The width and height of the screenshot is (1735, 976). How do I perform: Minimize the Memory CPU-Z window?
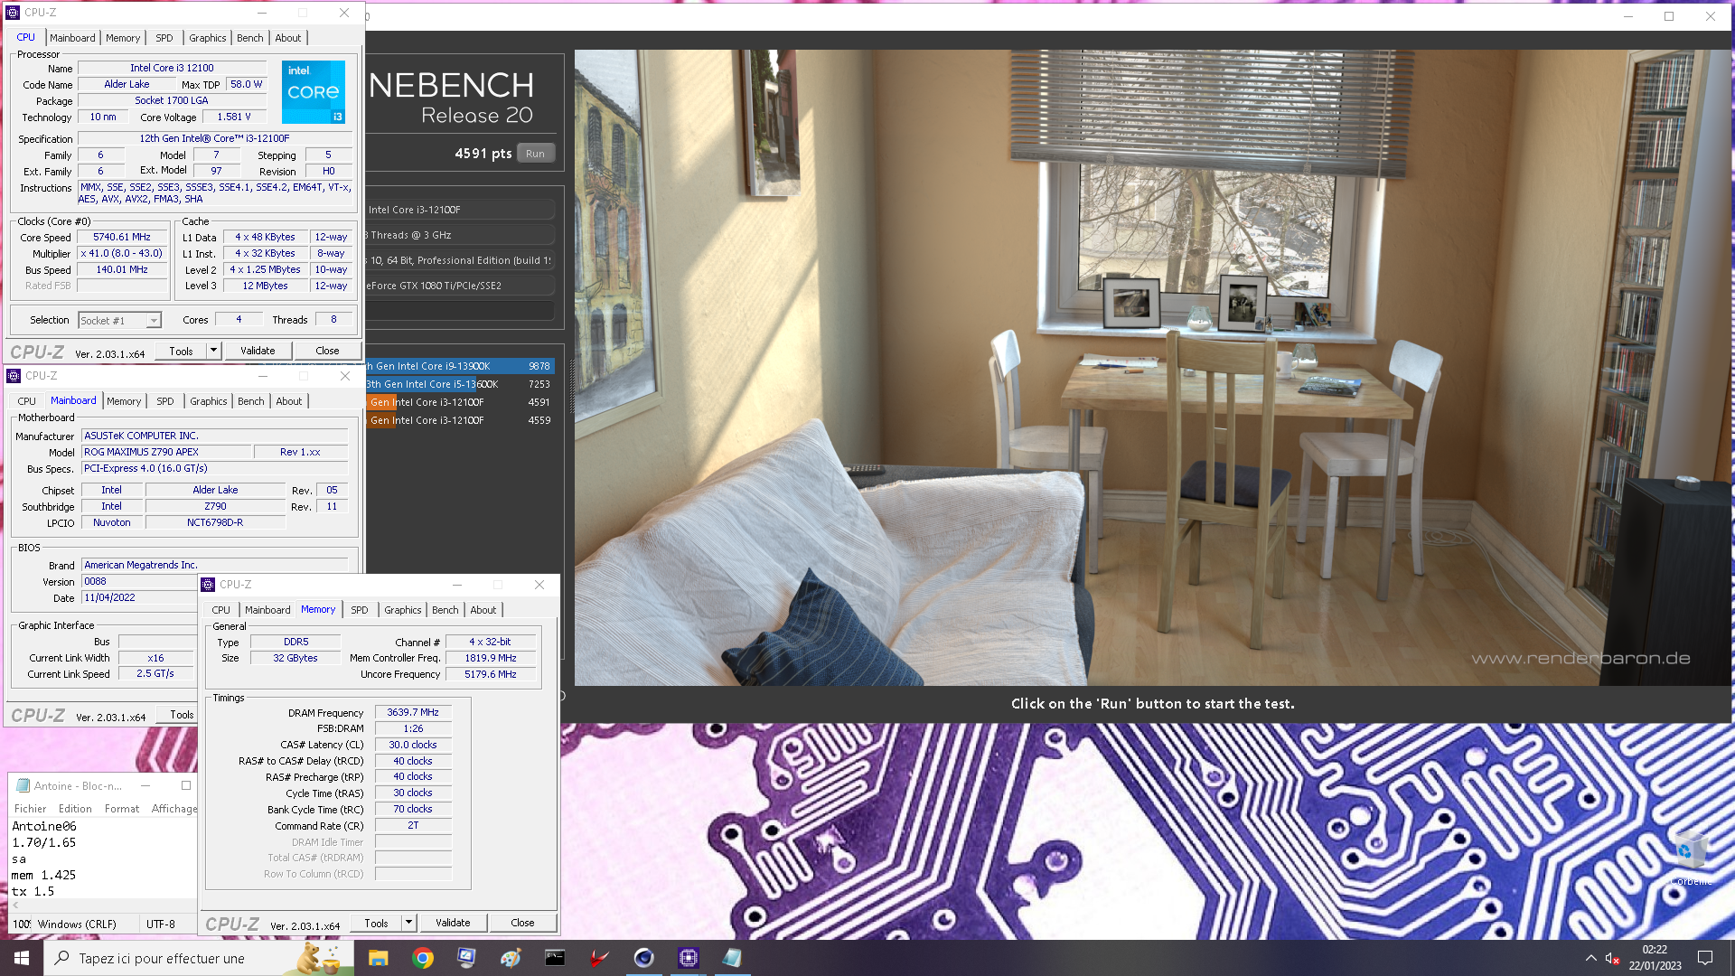point(457,585)
